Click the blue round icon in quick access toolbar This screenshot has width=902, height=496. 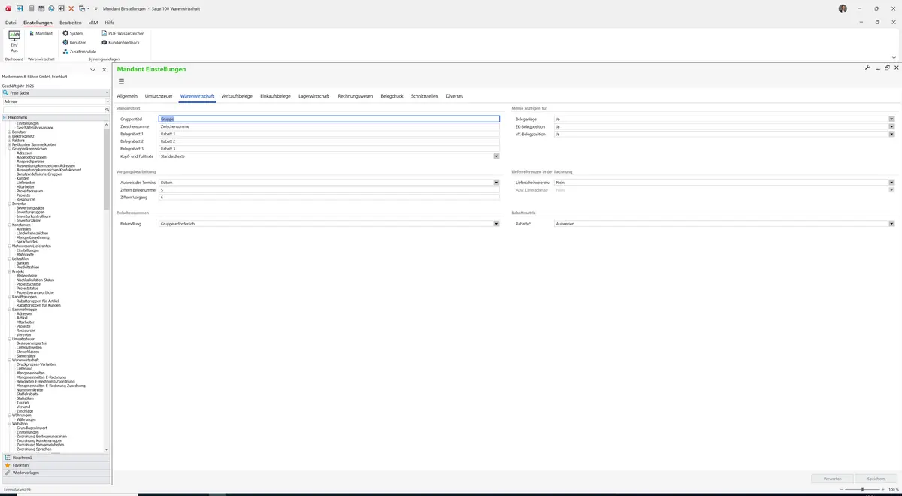pos(51,8)
